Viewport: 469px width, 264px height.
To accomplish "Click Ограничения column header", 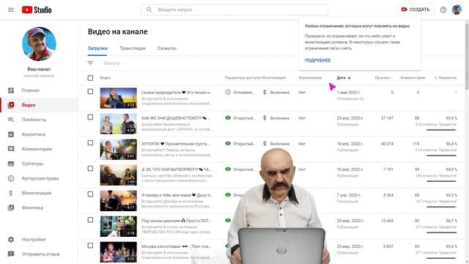I will (310, 78).
